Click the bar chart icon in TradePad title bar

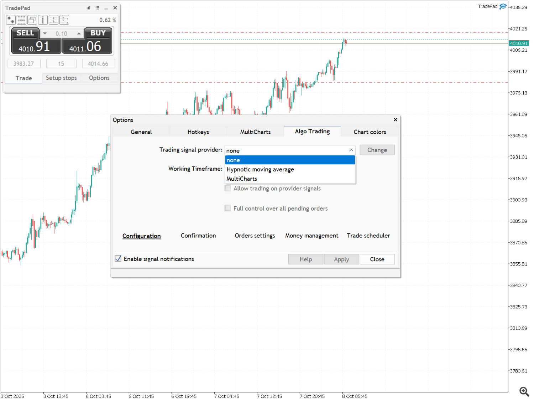click(x=88, y=8)
